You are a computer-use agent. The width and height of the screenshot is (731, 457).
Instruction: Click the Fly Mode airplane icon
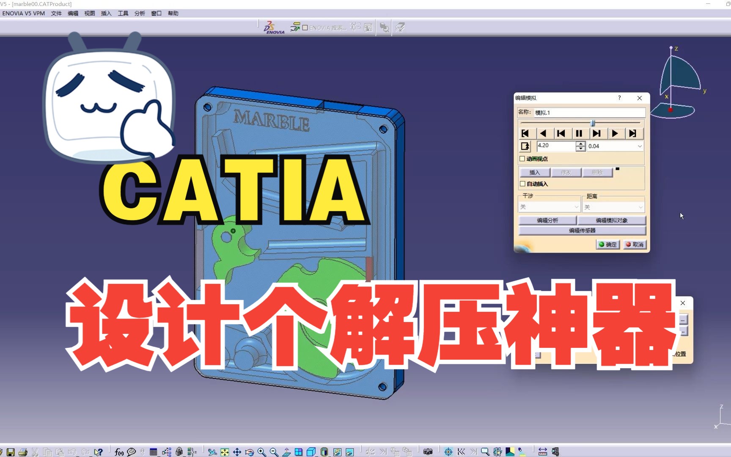212,452
